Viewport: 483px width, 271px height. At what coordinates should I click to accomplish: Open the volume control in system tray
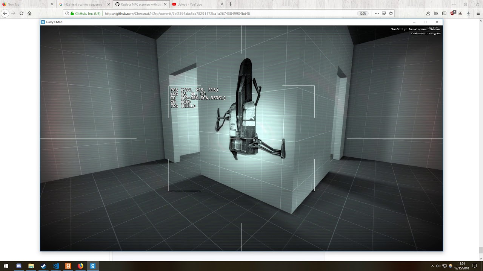pyautogui.click(x=438, y=266)
